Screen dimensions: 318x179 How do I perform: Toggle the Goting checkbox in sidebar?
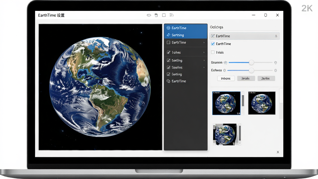point(168,74)
